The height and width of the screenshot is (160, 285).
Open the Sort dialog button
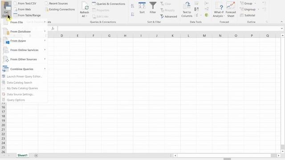click(x=142, y=8)
